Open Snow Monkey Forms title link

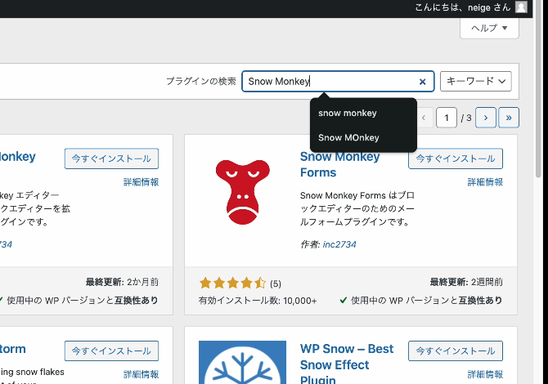339,164
